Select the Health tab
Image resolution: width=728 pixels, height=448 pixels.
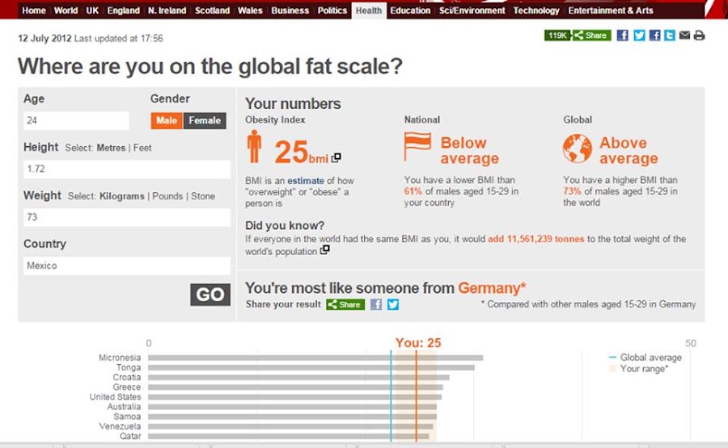369,10
